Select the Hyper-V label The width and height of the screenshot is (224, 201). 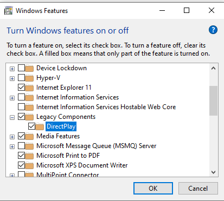(48, 78)
